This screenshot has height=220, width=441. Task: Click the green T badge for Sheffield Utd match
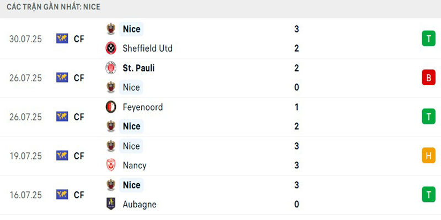tap(428, 38)
